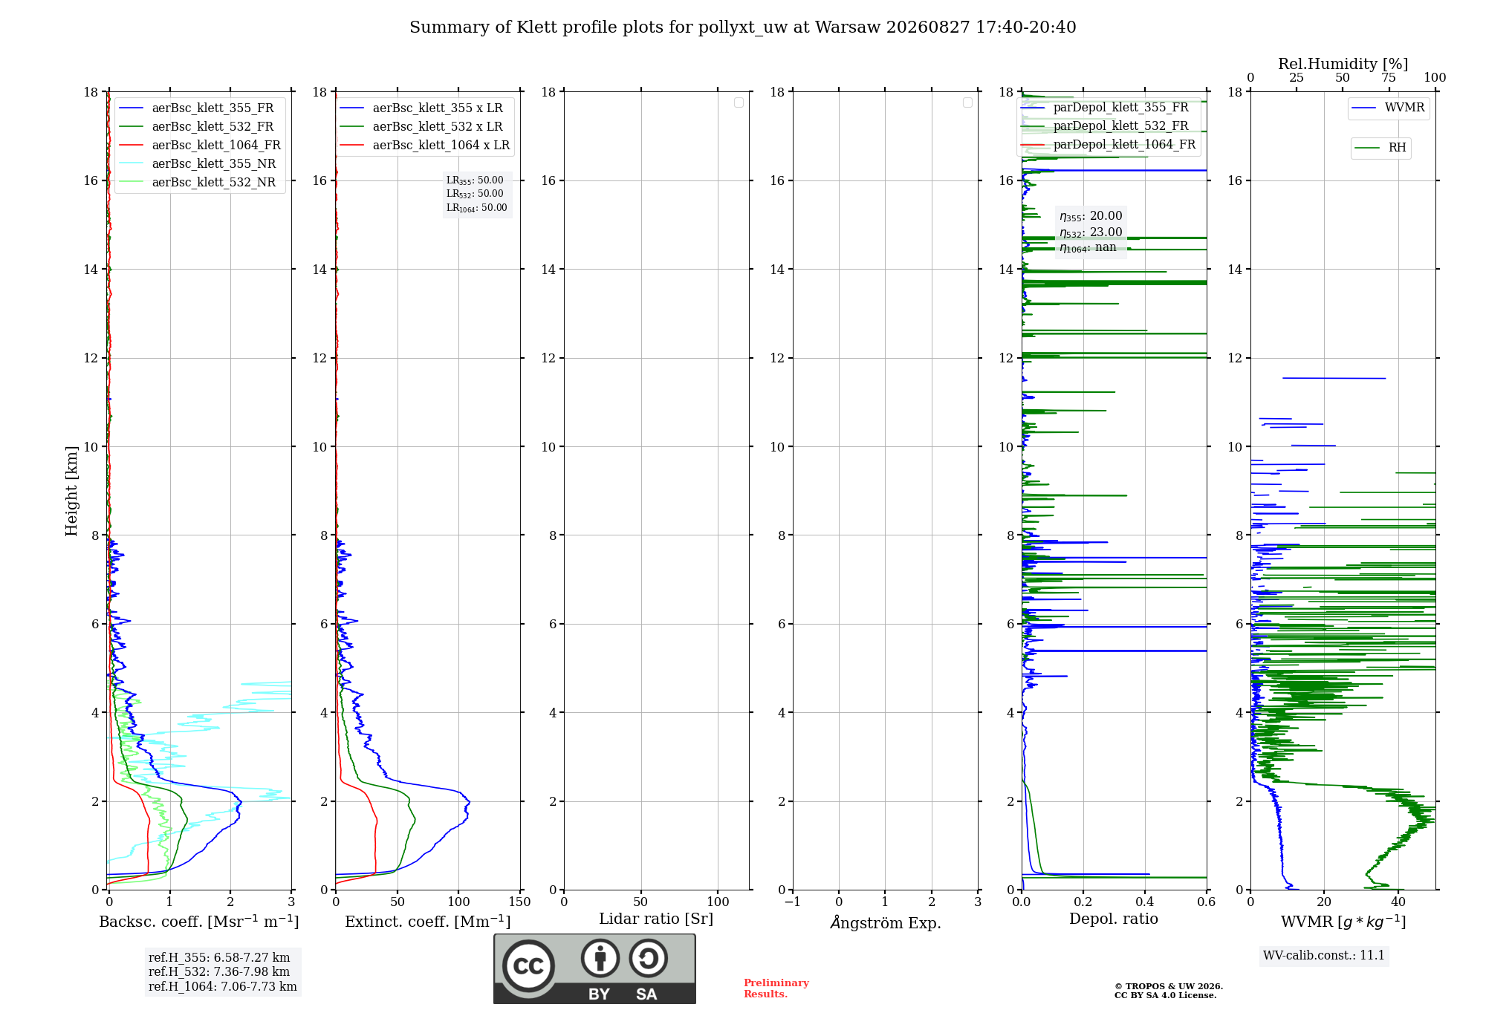Click the red line swatch for parDepol_klett_1064_FR
1486x1010 pixels.
click(x=1033, y=145)
